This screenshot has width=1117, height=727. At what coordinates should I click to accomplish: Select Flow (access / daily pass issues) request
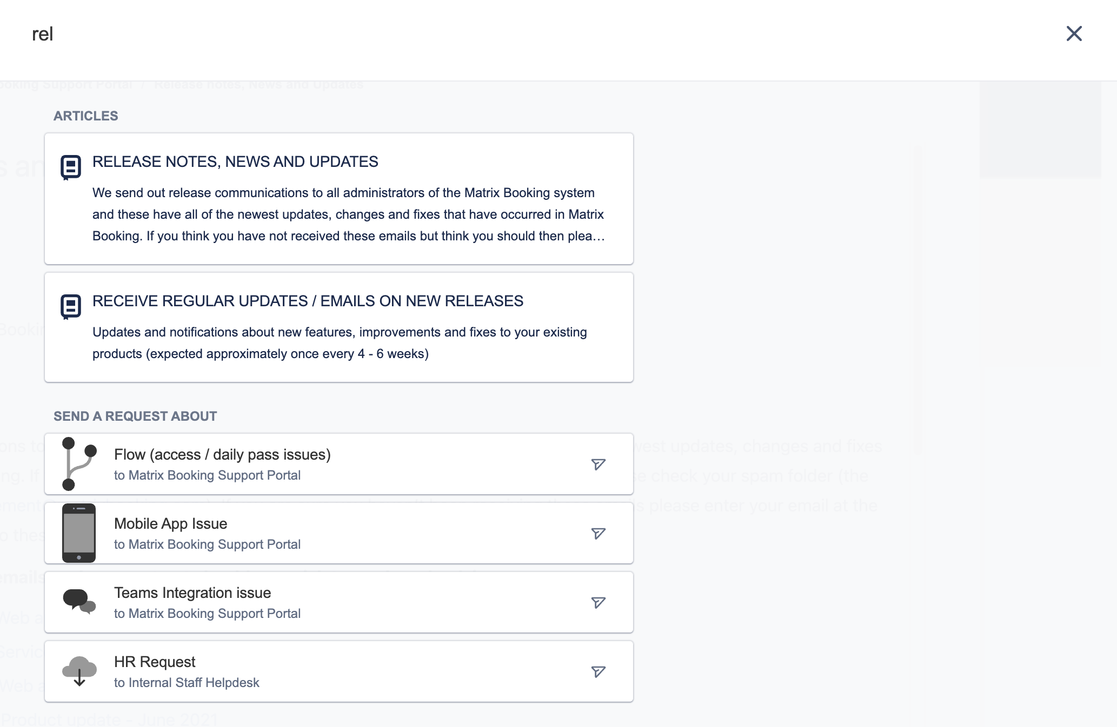pyautogui.click(x=222, y=455)
